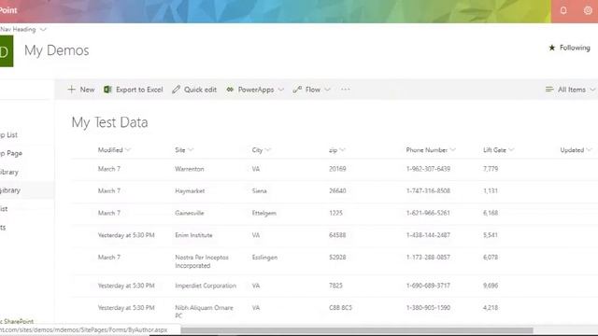Expand the PowerApps dropdown arrow
The image size is (598, 336).
point(281,90)
